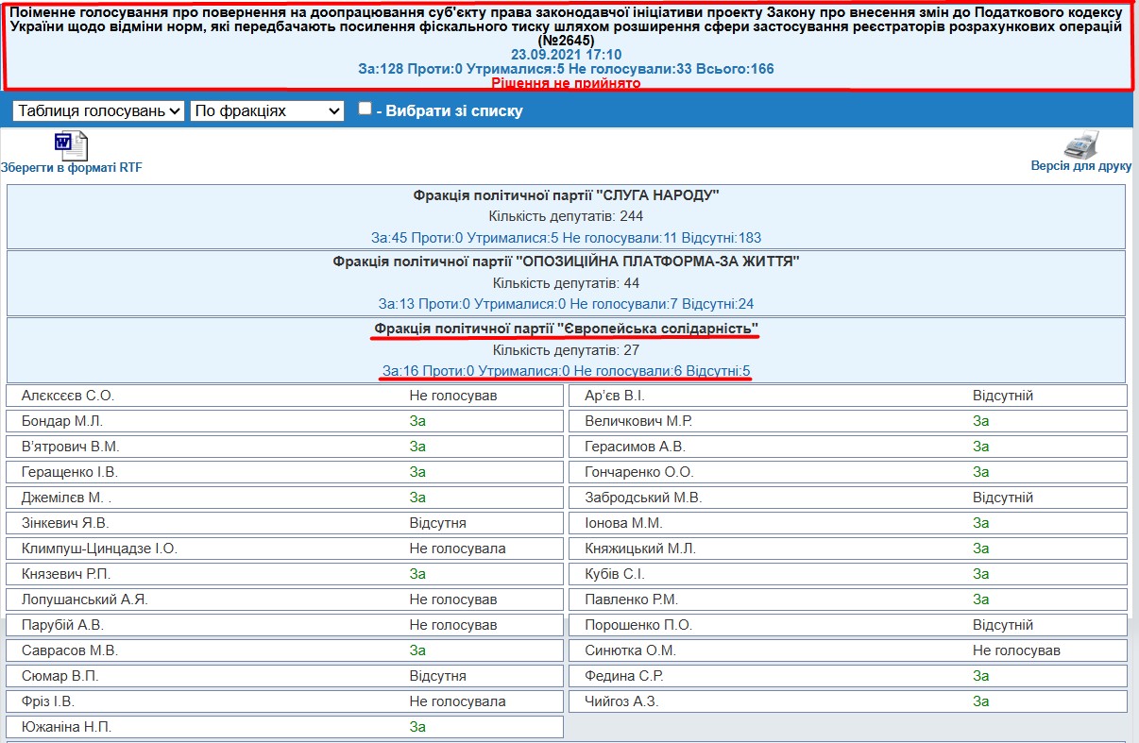This screenshot has height=743, width=1139.
Task: Select deputy name 'Іонова М.М.'
Action: tap(623, 523)
